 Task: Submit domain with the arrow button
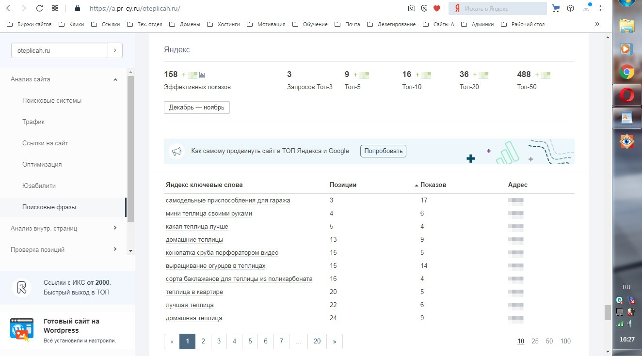115,50
